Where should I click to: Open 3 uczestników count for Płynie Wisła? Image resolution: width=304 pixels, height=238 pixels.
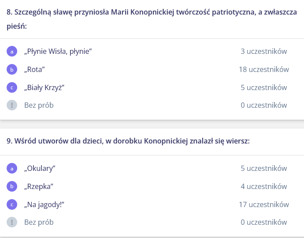264,51
